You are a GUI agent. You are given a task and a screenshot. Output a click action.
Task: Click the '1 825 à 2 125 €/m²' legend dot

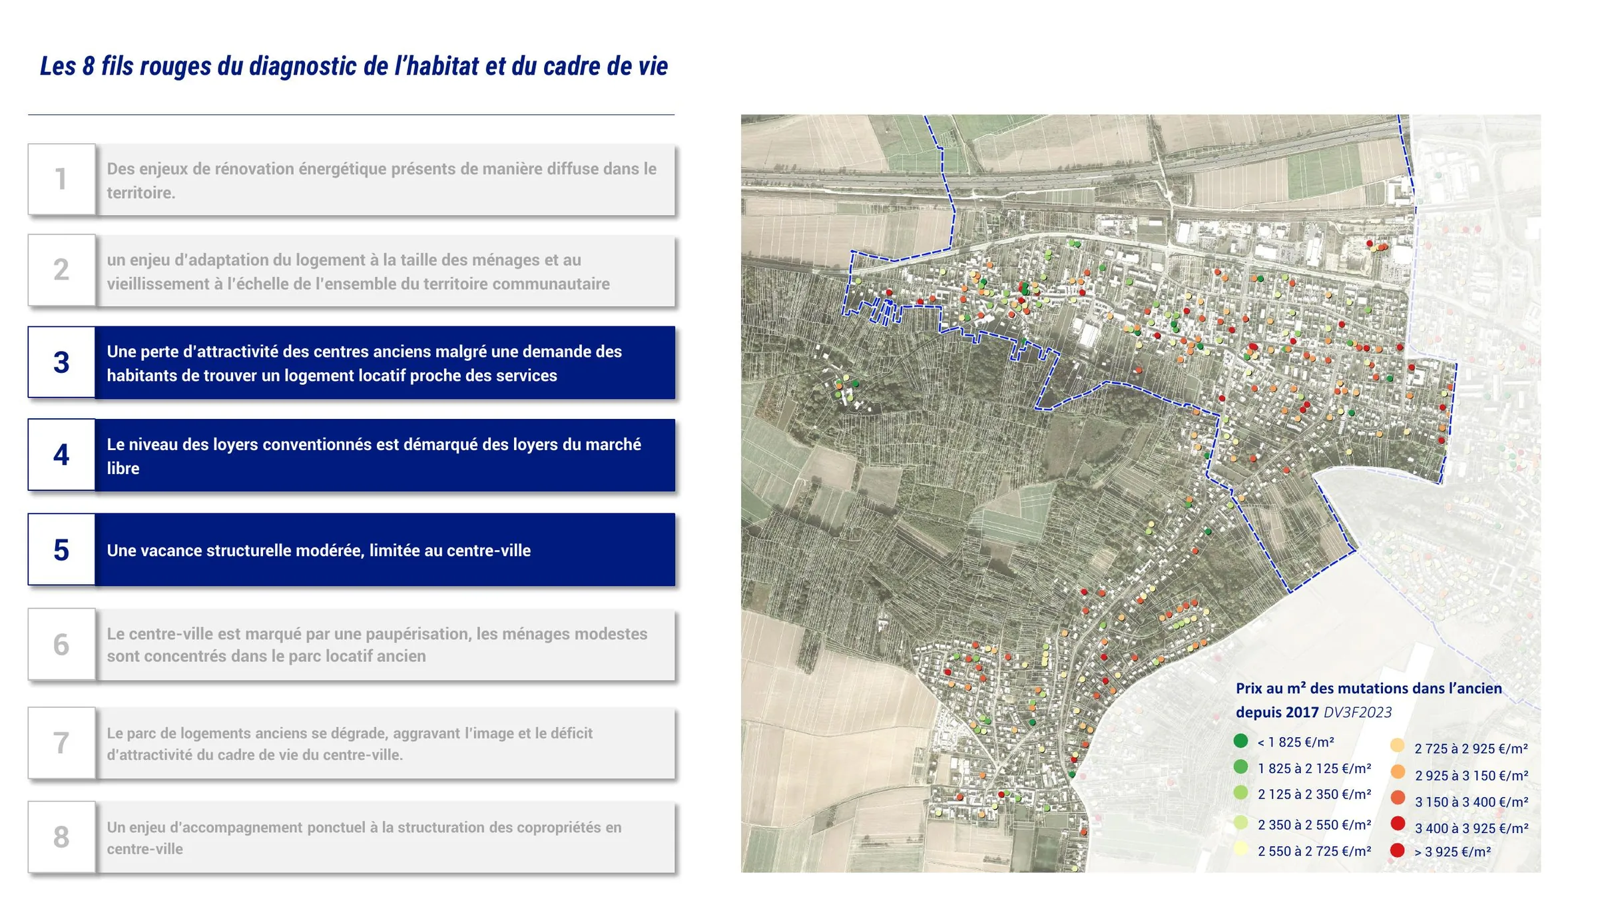tap(1240, 766)
